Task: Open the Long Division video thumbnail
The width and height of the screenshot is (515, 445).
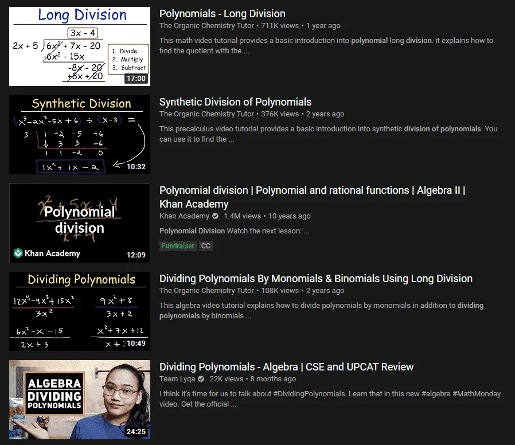Action: [x=80, y=46]
